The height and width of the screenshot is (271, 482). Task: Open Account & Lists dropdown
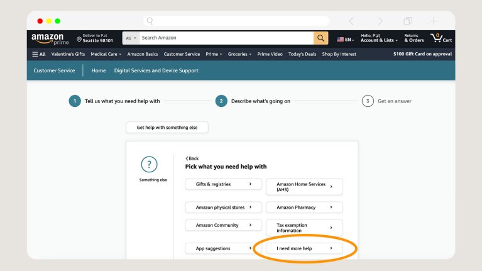pos(379,38)
